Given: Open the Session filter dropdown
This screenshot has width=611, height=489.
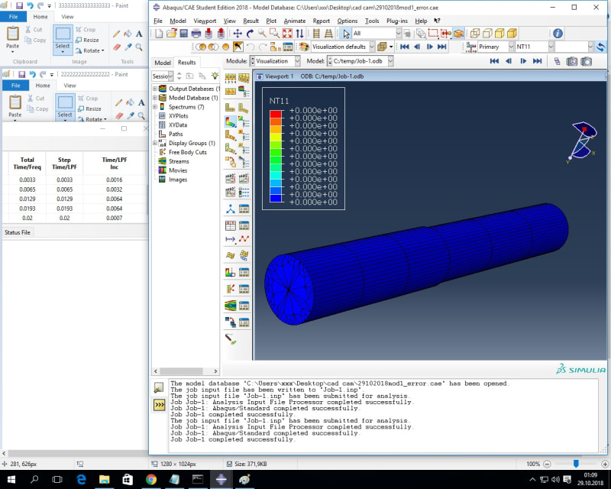Looking at the screenshot, I should (x=170, y=76).
